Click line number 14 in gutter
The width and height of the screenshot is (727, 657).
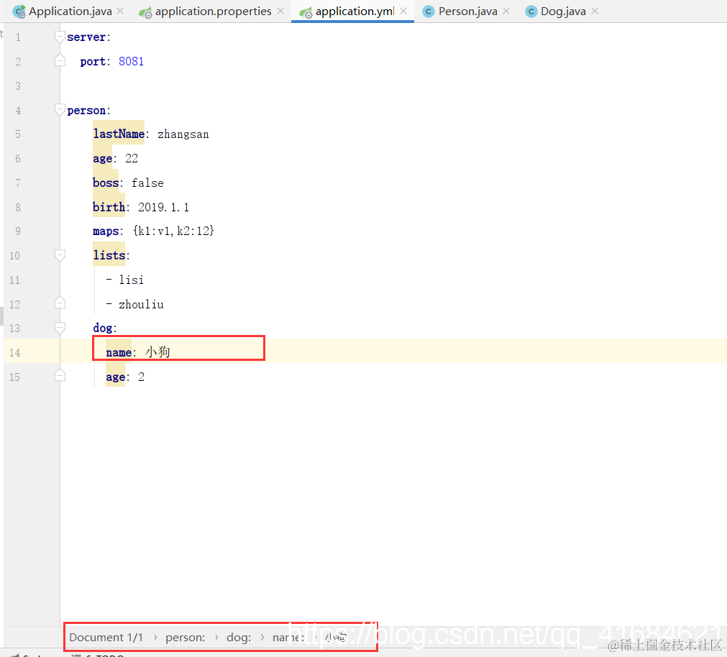pyautogui.click(x=15, y=353)
